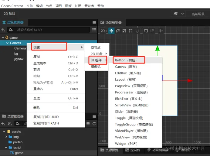Create a Slider (滑动器) component
Screen dimensions: 210x156
(x=135, y=112)
